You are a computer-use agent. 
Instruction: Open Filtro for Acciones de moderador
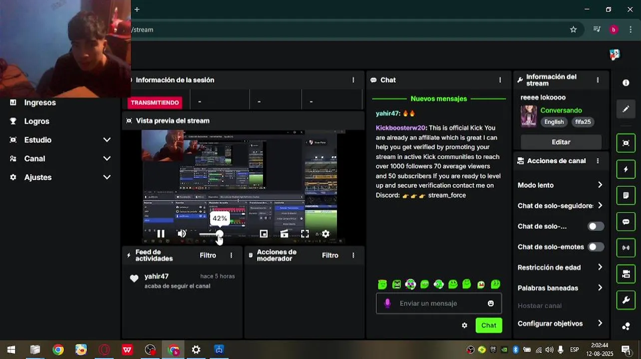[330, 255]
